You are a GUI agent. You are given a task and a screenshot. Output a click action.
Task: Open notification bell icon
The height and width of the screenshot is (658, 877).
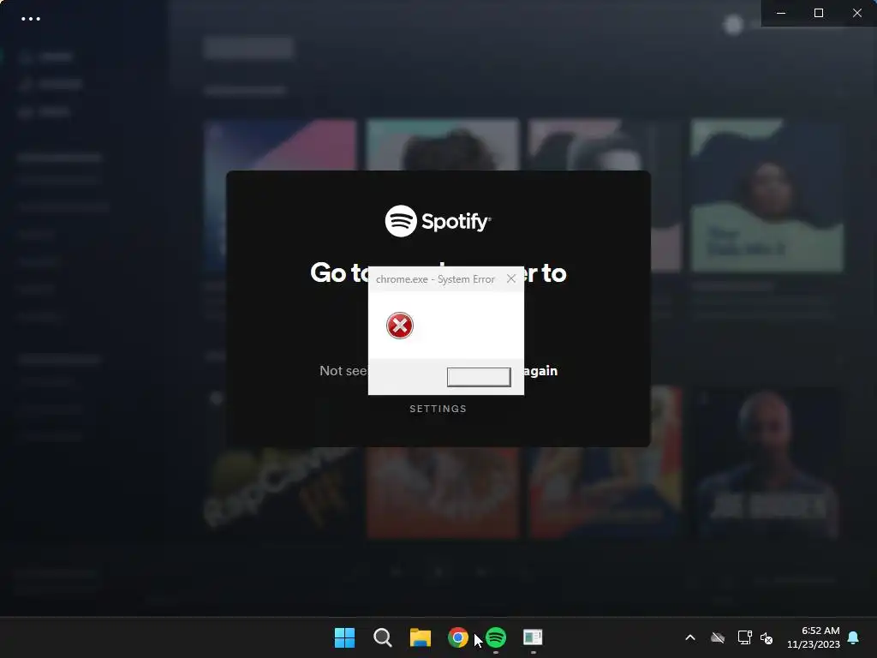click(854, 637)
